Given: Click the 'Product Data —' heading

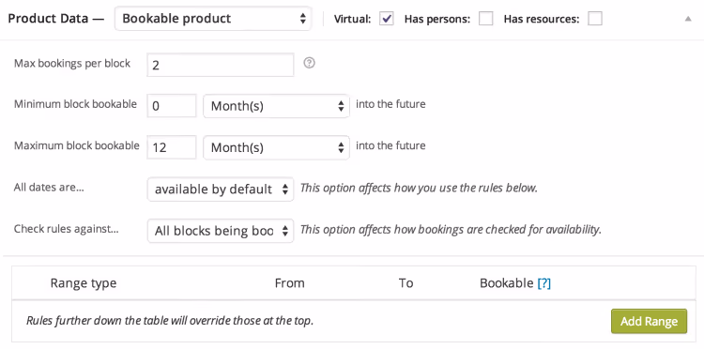Looking at the screenshot, I should (x=56, y=19).
